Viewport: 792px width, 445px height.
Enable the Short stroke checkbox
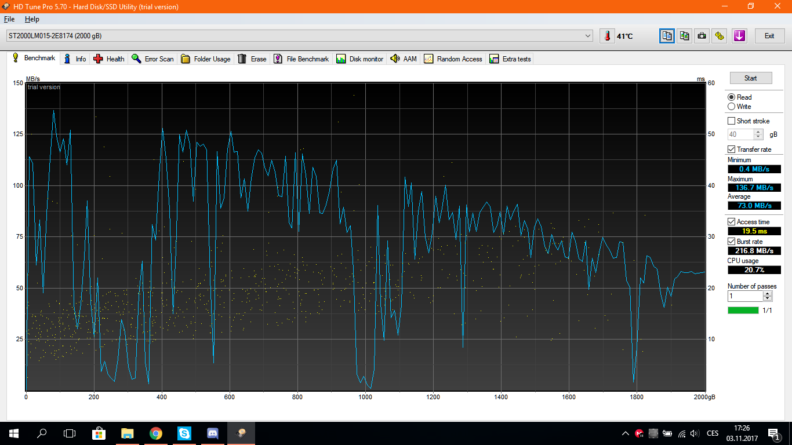click(x=731, y=121)
